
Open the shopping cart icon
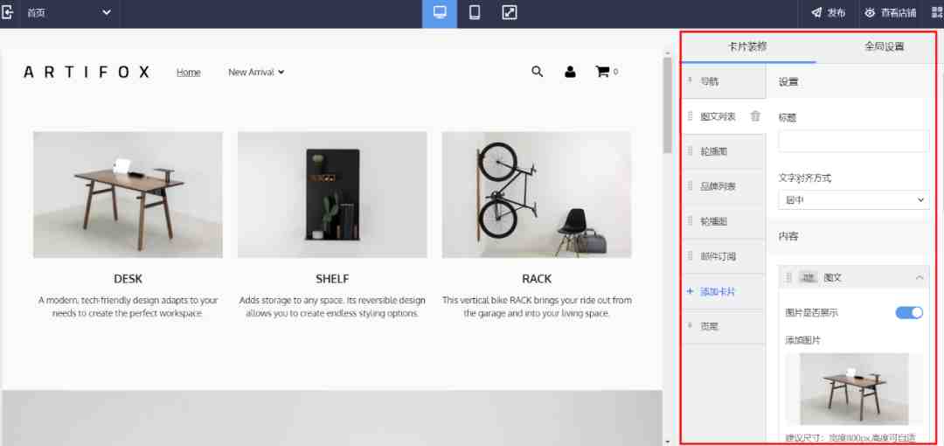[602, 72]
